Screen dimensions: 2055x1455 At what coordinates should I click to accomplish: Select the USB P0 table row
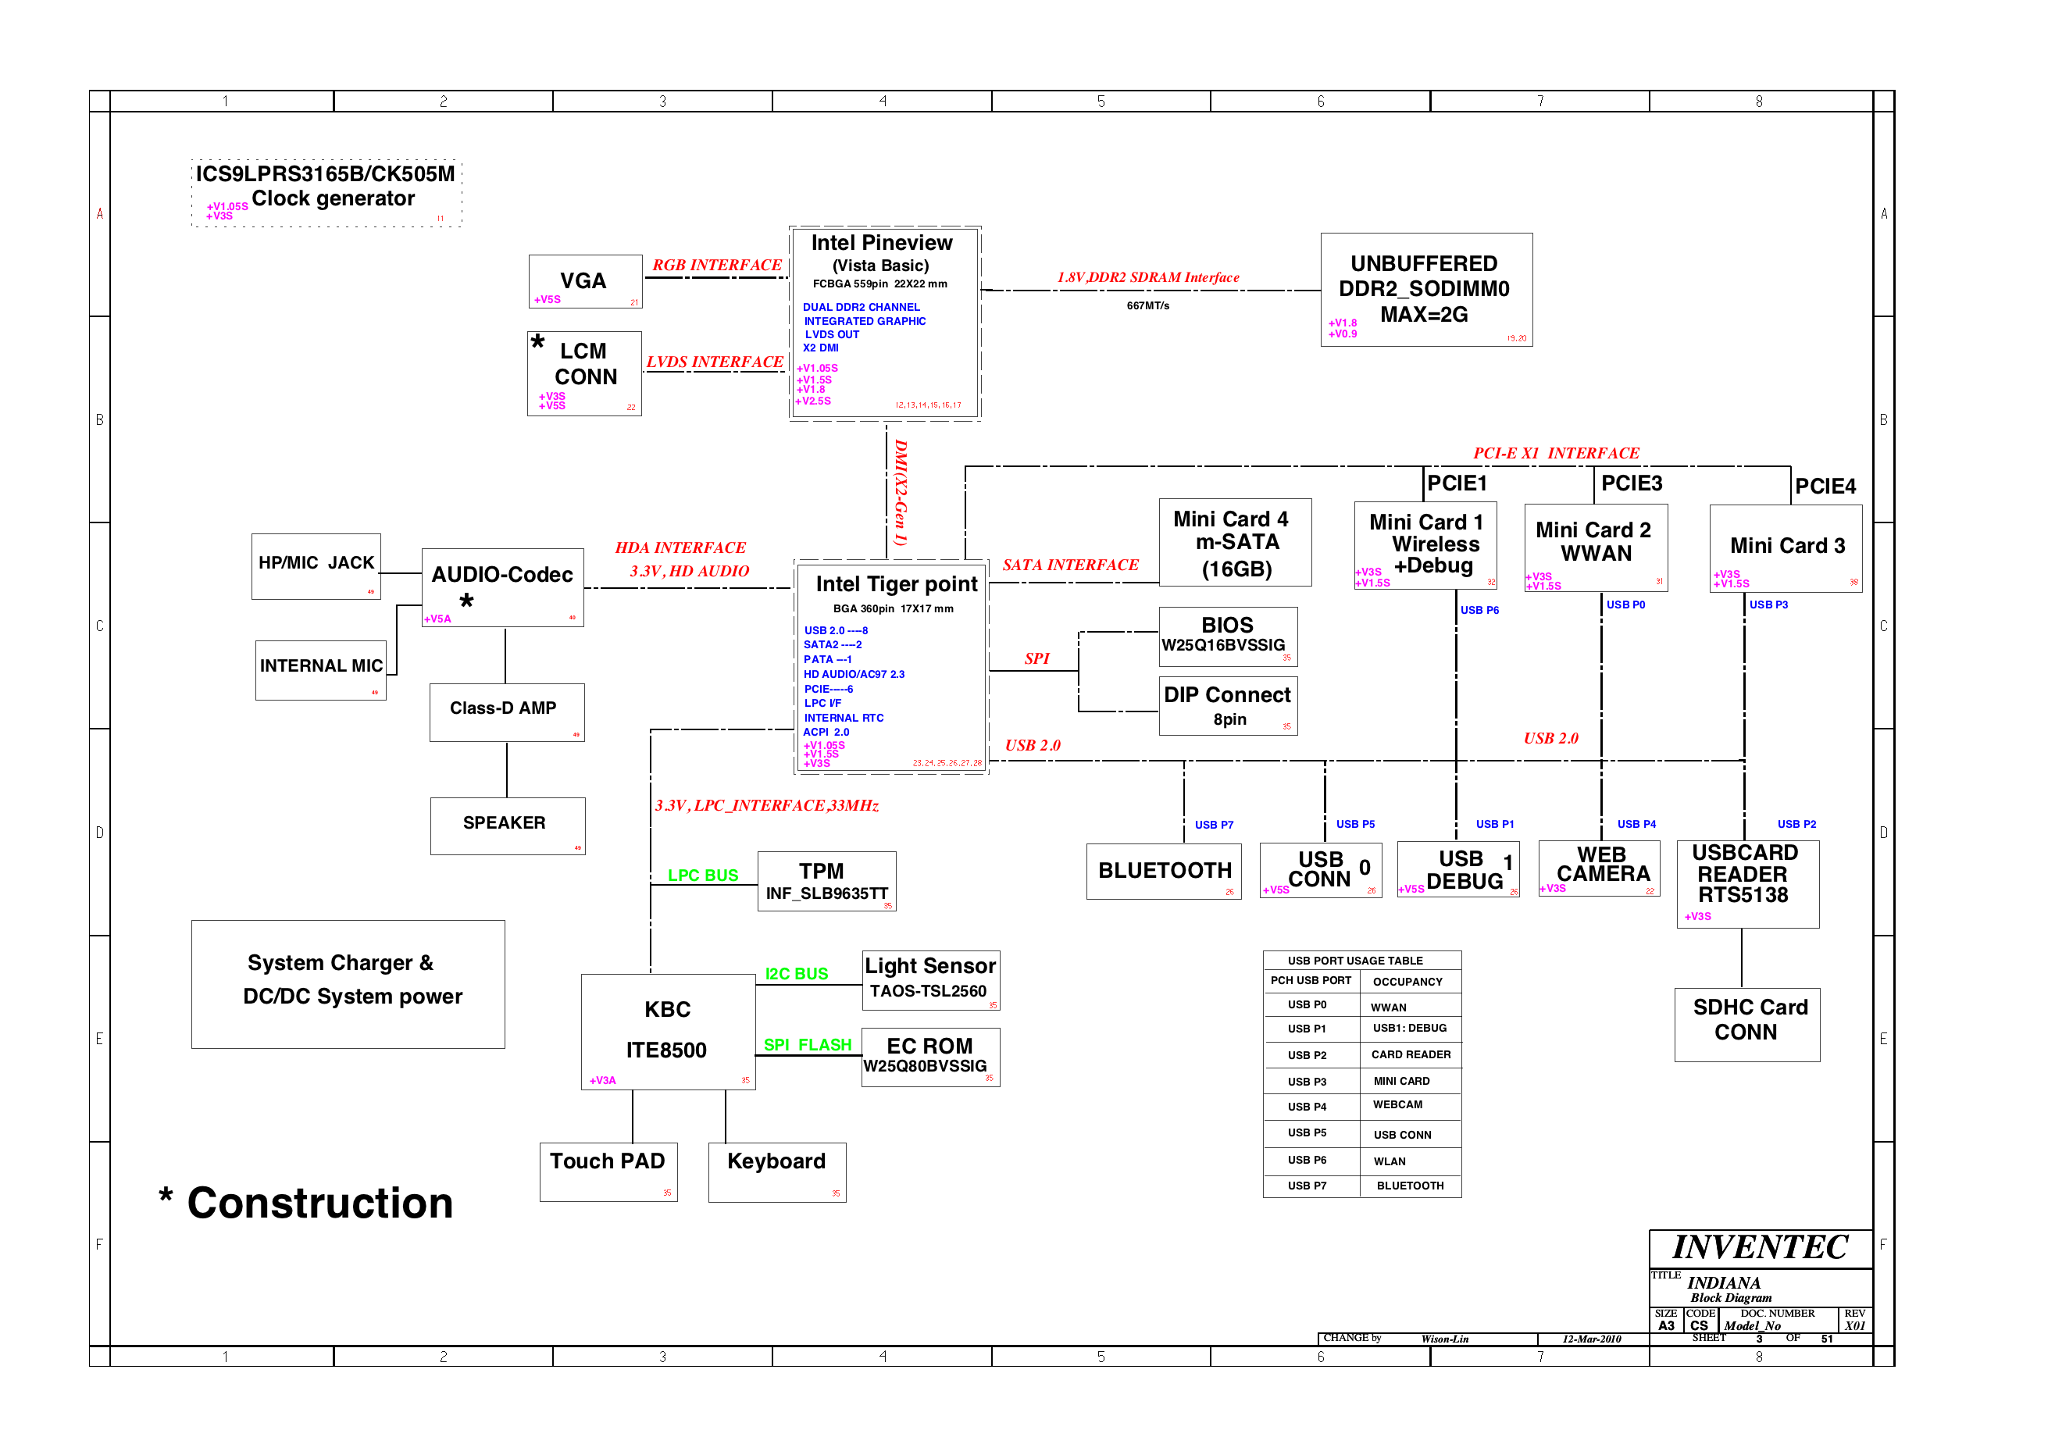tap(1362, 1005)
